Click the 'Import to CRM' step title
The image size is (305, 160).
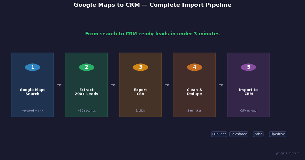(x=249, y=92)
